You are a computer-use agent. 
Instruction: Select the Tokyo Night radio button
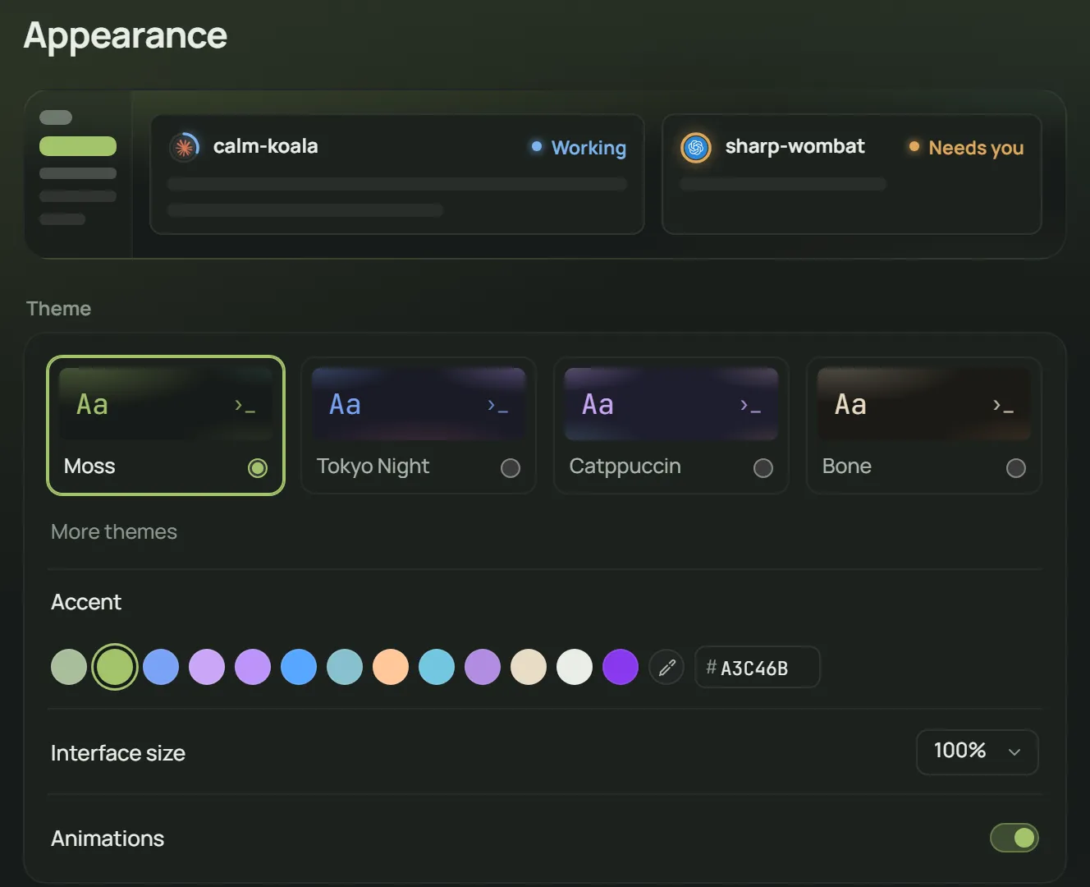pyautogui.click(x=511, y=468)
